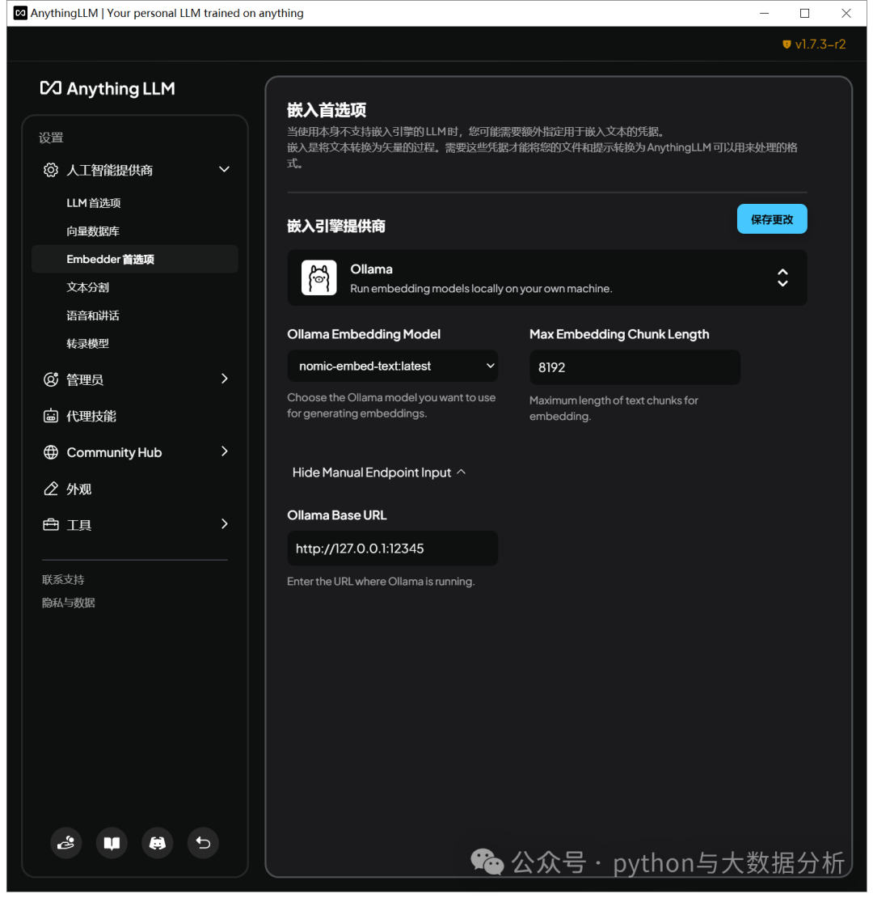The width and height of the screenshot is (873, 898).
Task: Open the Discord icon in footer
Action: click(x=158, y=842)
